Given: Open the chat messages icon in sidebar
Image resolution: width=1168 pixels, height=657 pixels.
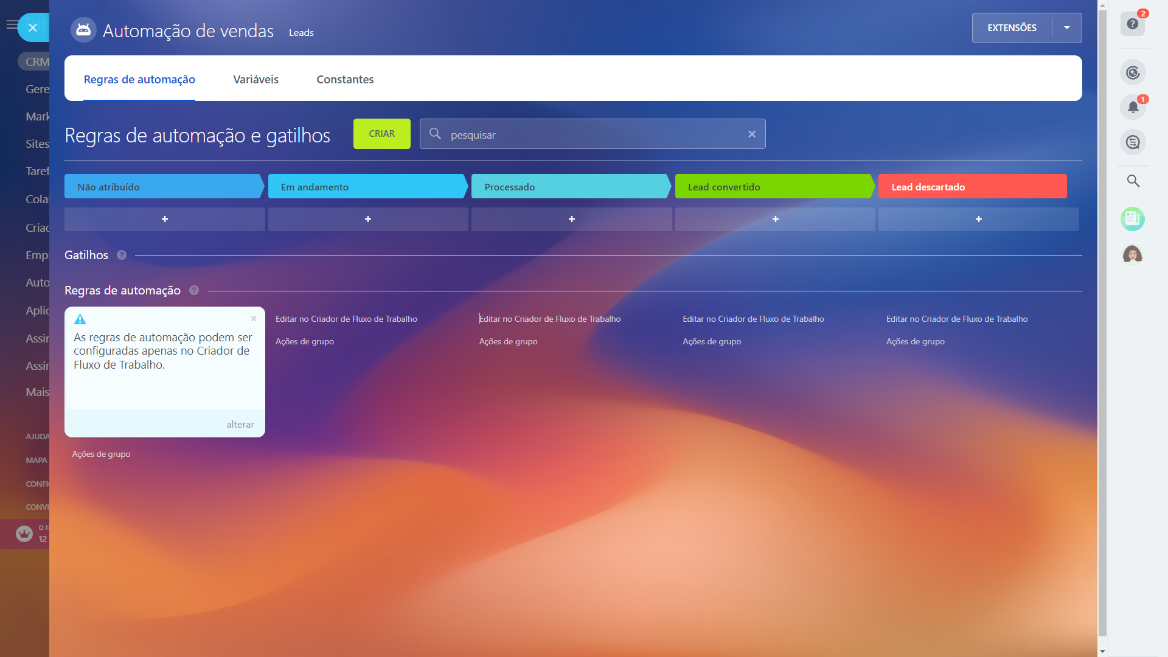Looking at the screenshot, I should [x=1132, y=142].
